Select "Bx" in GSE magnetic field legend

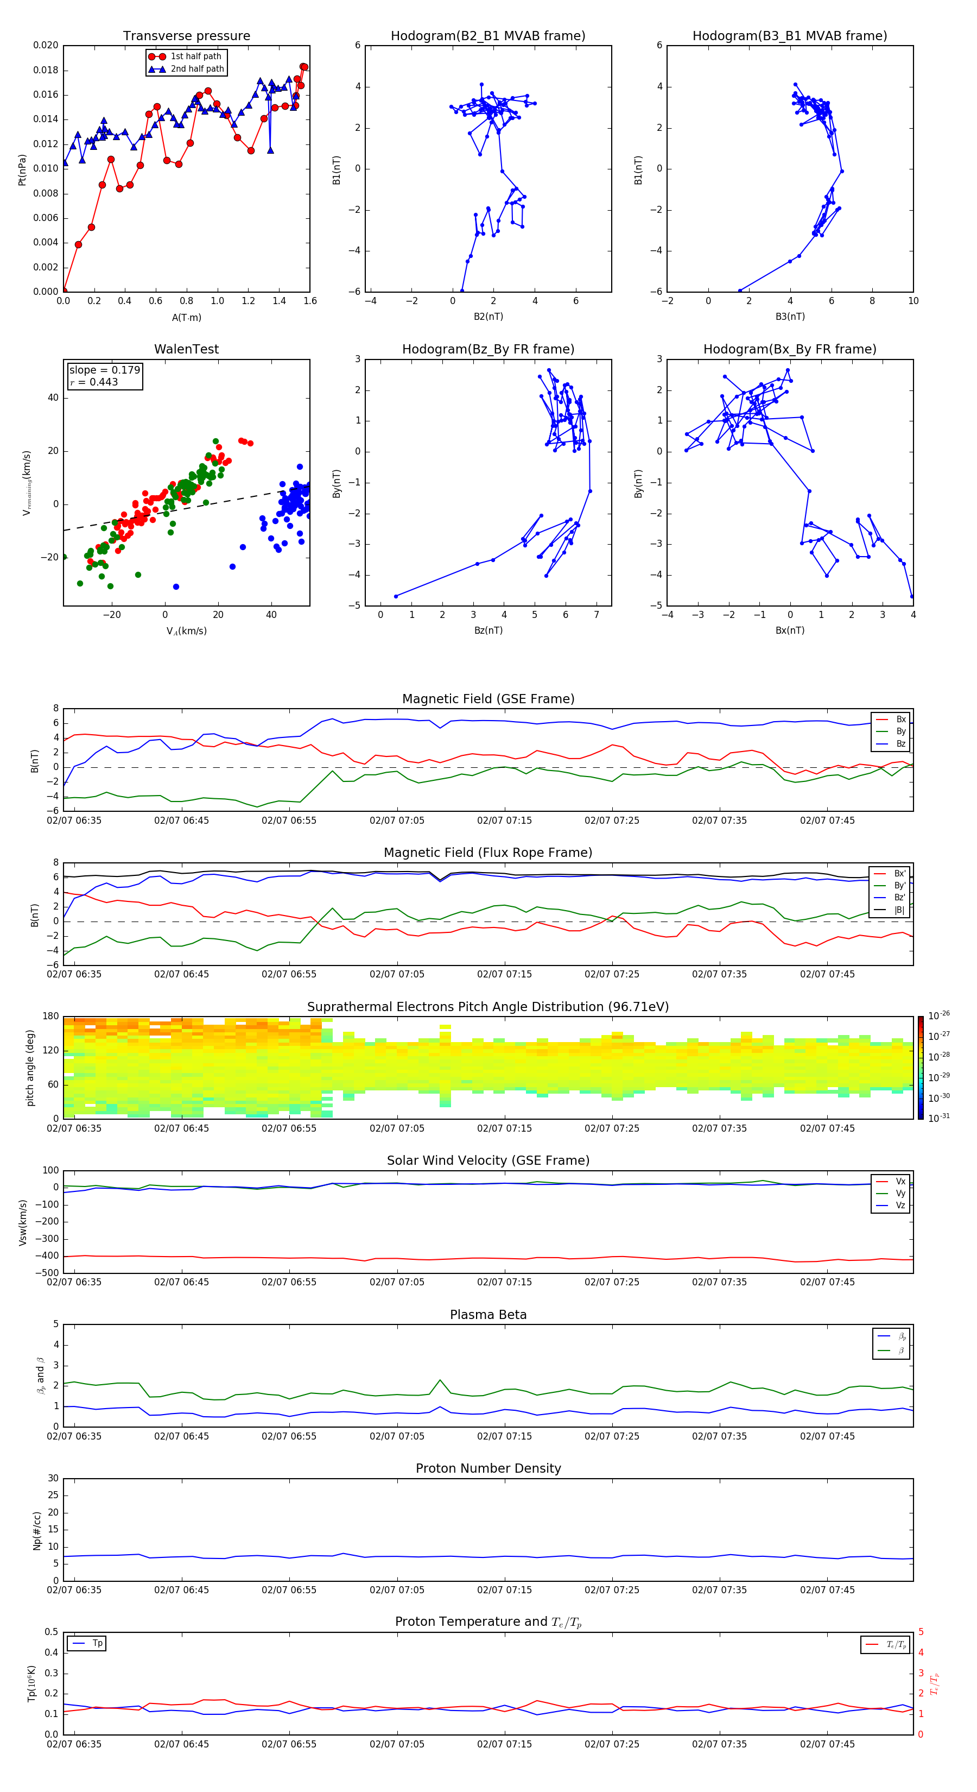pyautogui.click(x=891, y=720)
